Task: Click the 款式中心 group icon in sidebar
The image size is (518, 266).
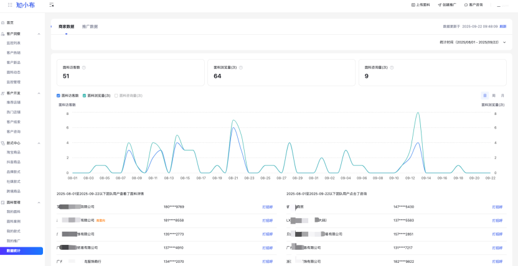Action: (x=3, y=144)
